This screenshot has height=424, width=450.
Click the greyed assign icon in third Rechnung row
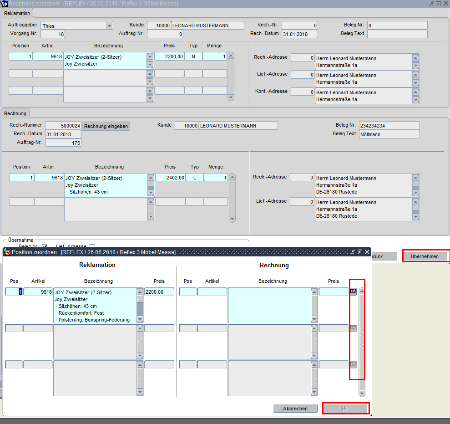tap(353, 364)
